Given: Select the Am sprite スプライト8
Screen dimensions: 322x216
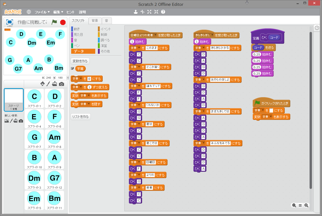Looking at the screenshot, I should [x=55, y=139].
